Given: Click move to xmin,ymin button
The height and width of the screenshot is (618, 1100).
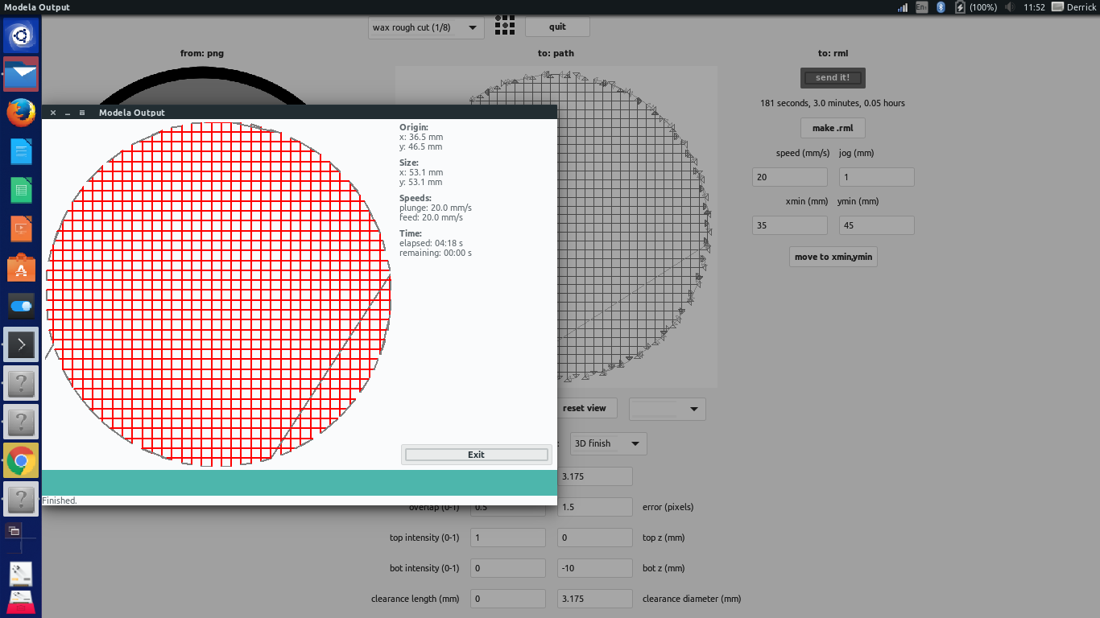Looking at the screenshot, I should point(833,257).
